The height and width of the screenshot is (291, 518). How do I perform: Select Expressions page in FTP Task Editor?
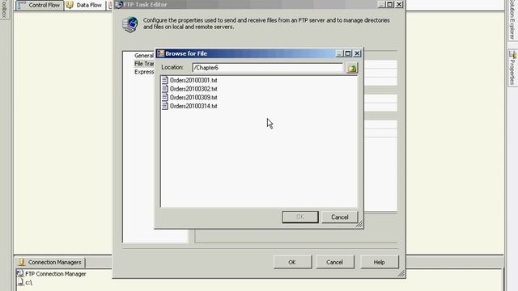pyautogui.click(x=144, y=72)
